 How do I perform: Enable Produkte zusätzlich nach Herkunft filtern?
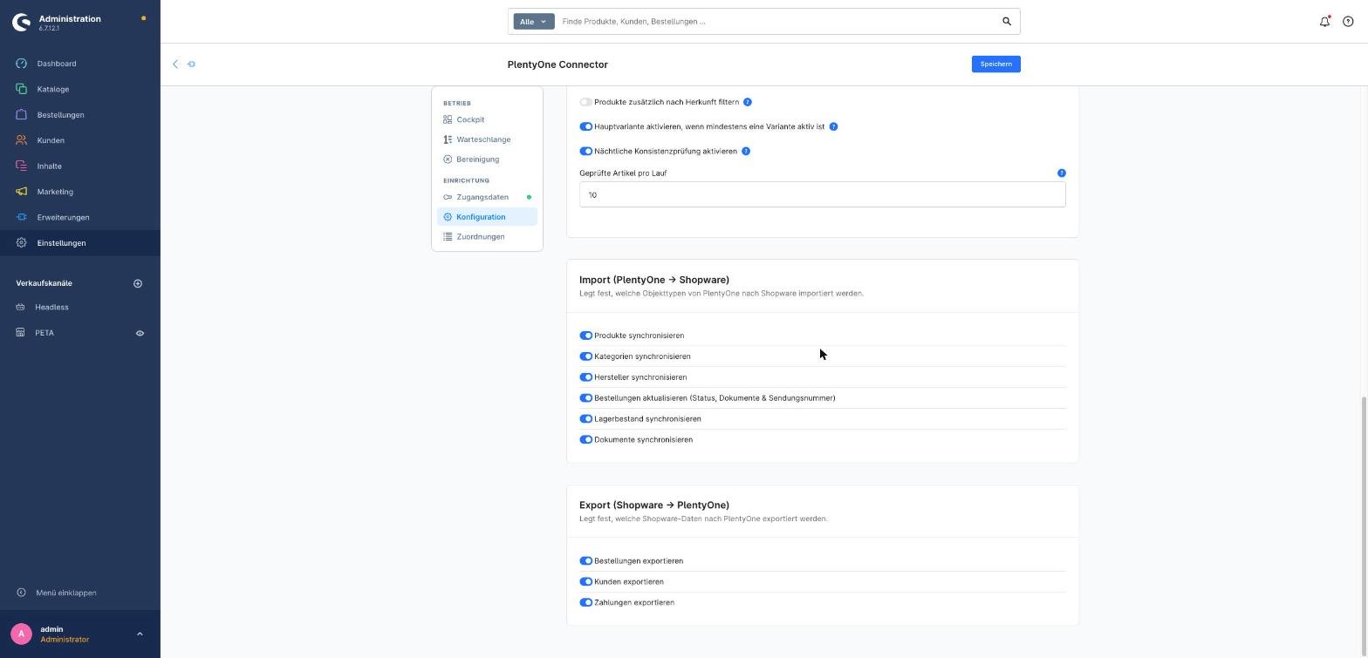click(585, 102)
